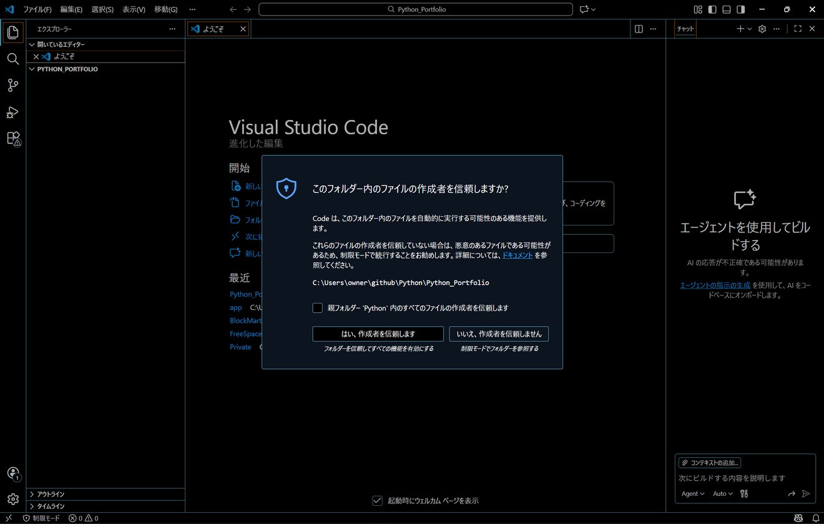Click the Python_Portfolio command center search box
The width and height of the screenshot is (824, 524).
(416, 9)
